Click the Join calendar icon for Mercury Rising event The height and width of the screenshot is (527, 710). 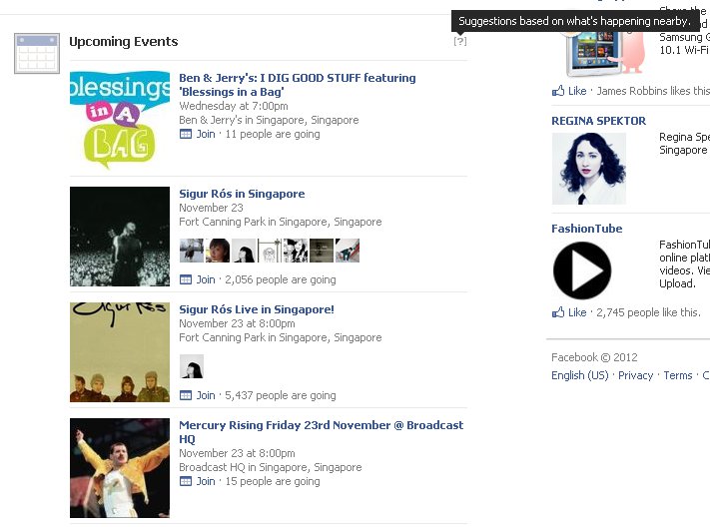tap(186, 481)
